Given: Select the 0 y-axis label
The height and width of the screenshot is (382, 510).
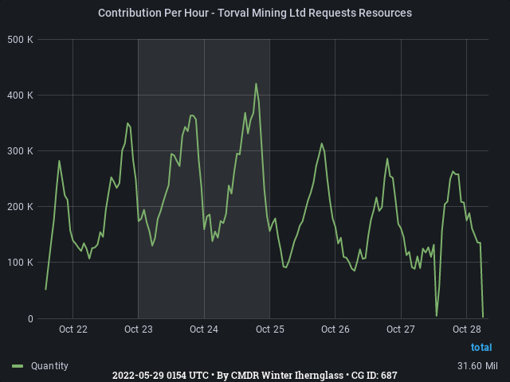Looking at the screenshot, I should [x=30, y=318].
